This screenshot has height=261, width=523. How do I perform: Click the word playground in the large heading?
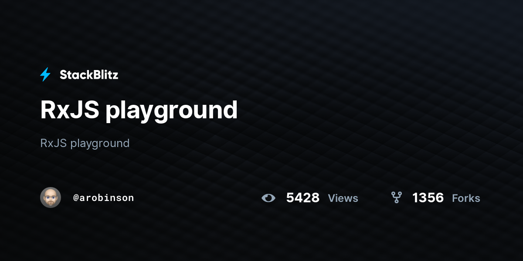172,111
